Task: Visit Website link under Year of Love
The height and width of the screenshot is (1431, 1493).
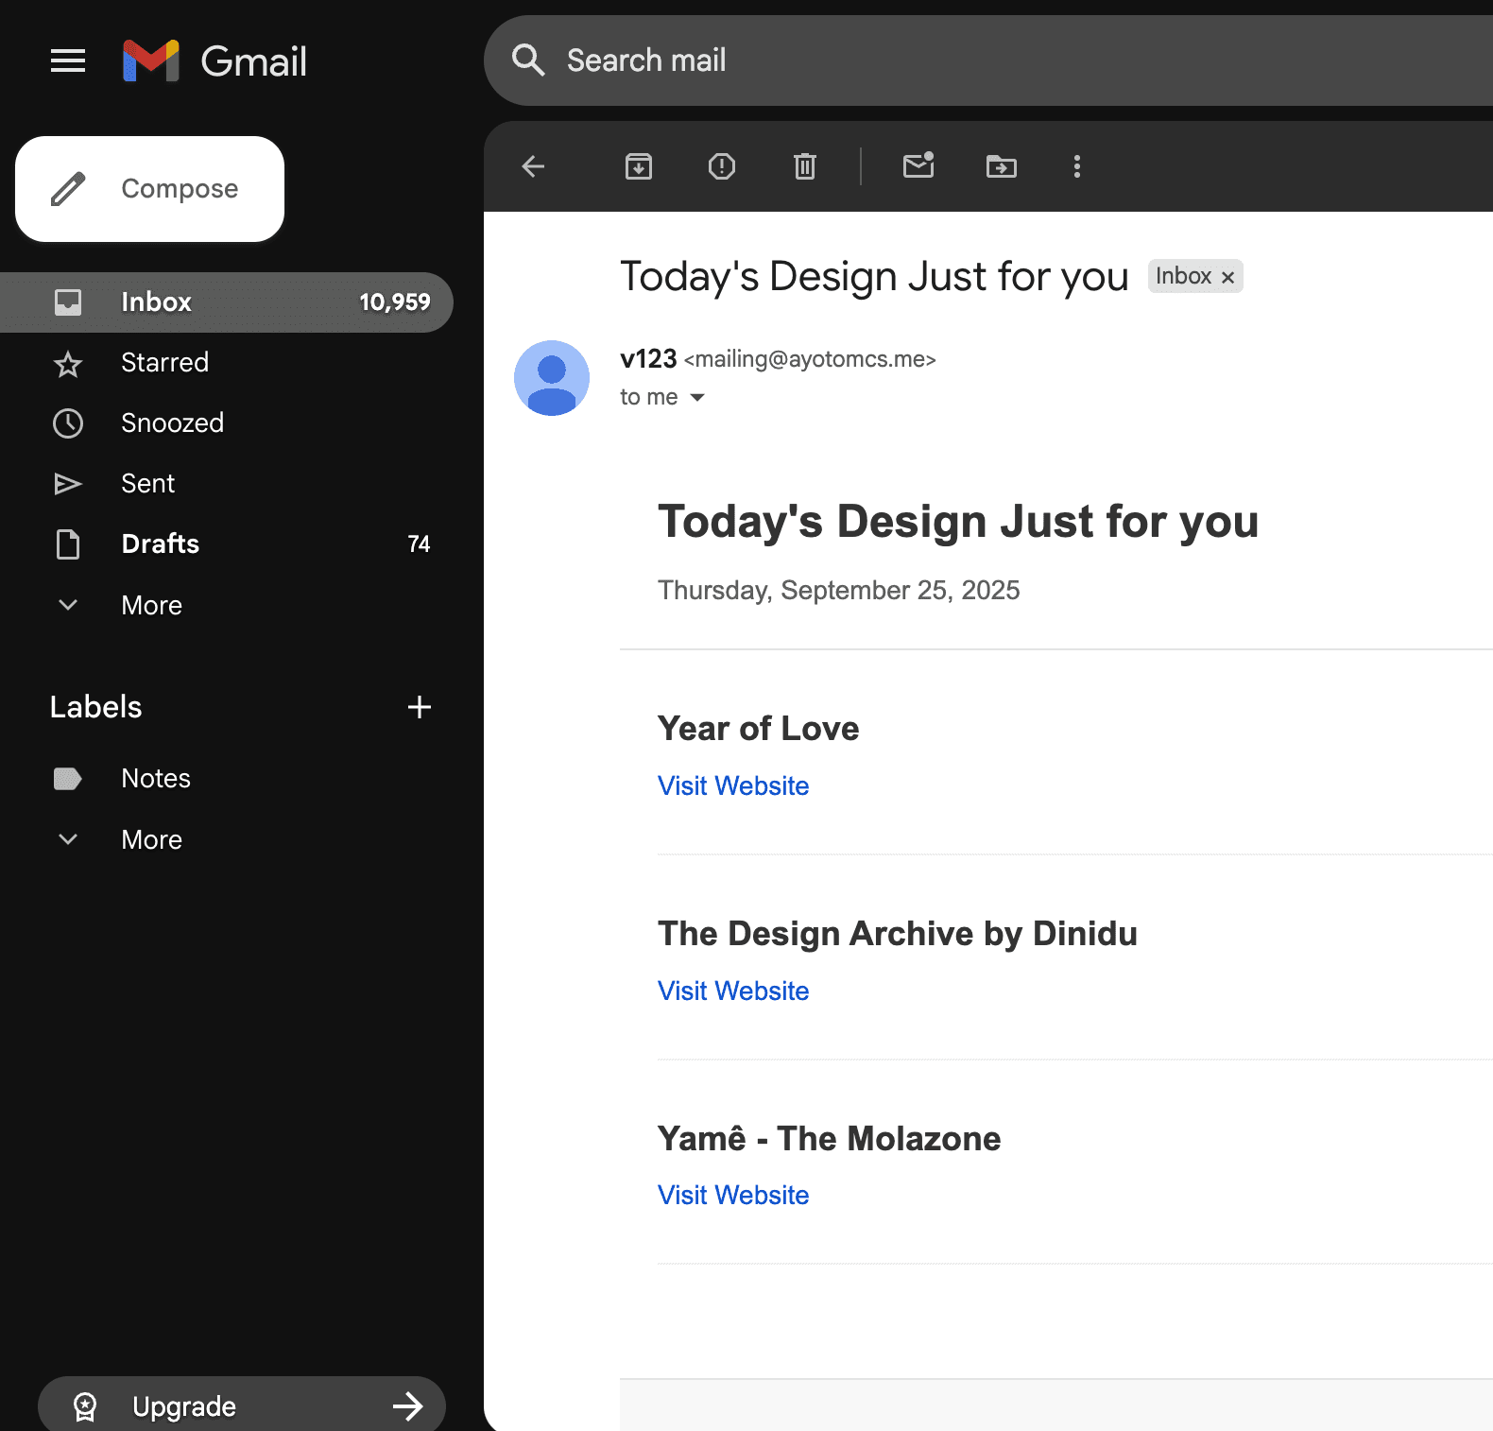Action: tap(733, 786)
